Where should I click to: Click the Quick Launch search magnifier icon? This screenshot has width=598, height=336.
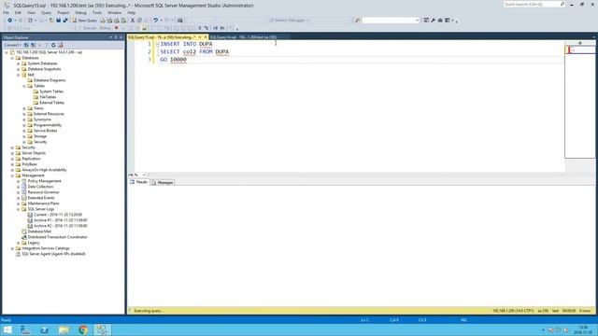tap(562, 4)
